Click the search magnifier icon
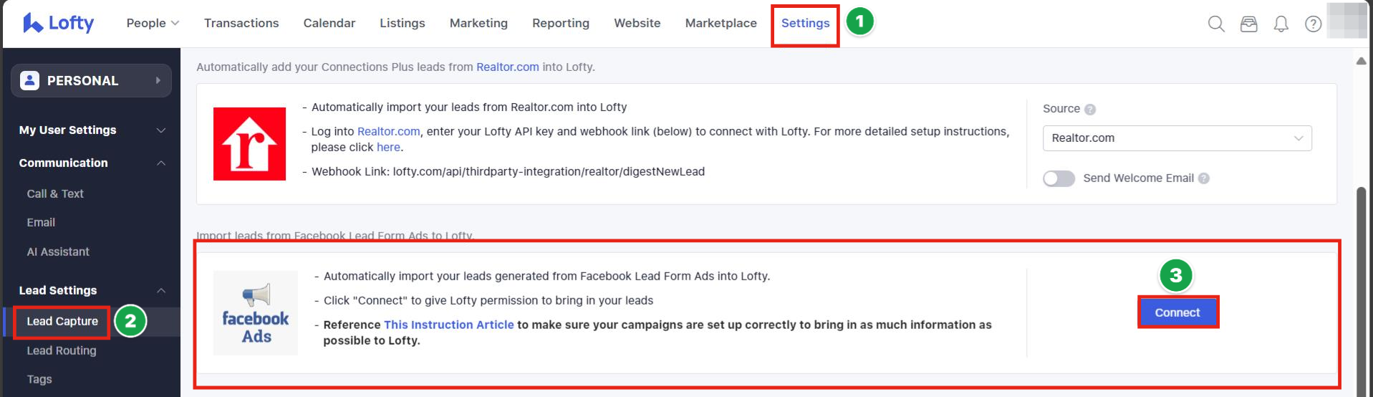The width and height of the screenshot is (1373, 397). [1215, 24]
